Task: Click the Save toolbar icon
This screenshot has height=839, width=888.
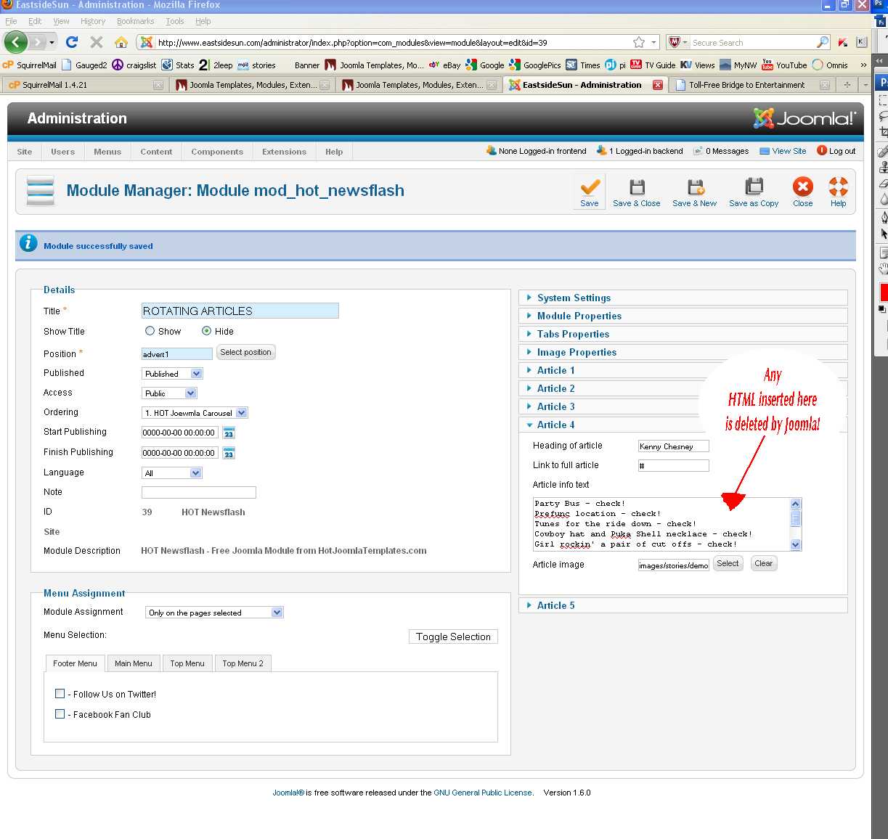Action: 590,192
